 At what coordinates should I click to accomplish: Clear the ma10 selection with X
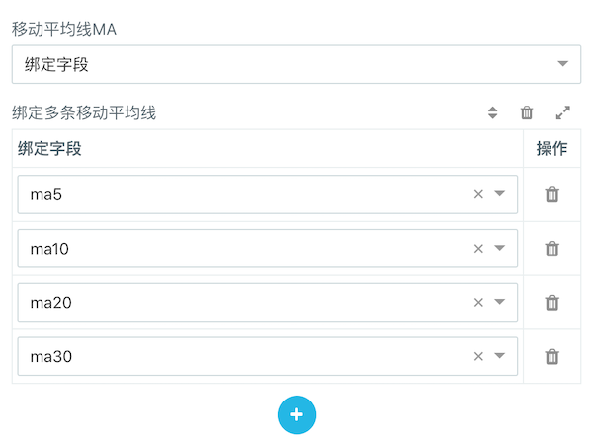point(478,249)
